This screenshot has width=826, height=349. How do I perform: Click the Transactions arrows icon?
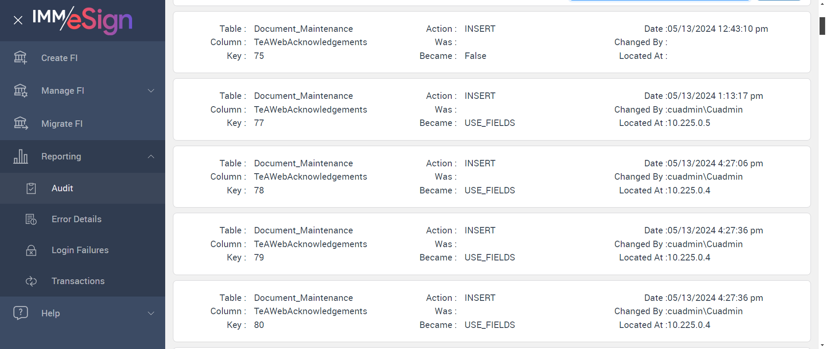click(31, 281)
